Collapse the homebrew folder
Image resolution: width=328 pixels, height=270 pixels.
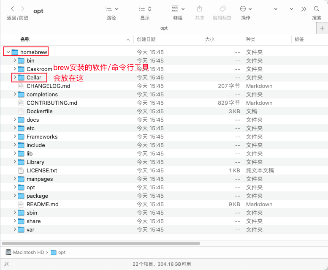click(x=8, y=52)
